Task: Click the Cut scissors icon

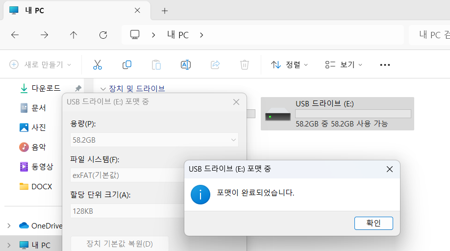Action: coord(98,65)
